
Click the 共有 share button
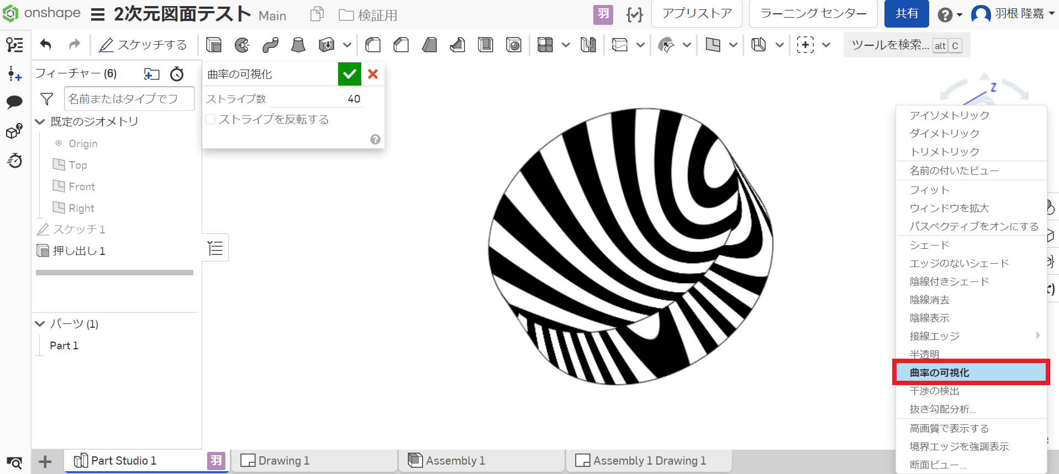pos(907,14)
